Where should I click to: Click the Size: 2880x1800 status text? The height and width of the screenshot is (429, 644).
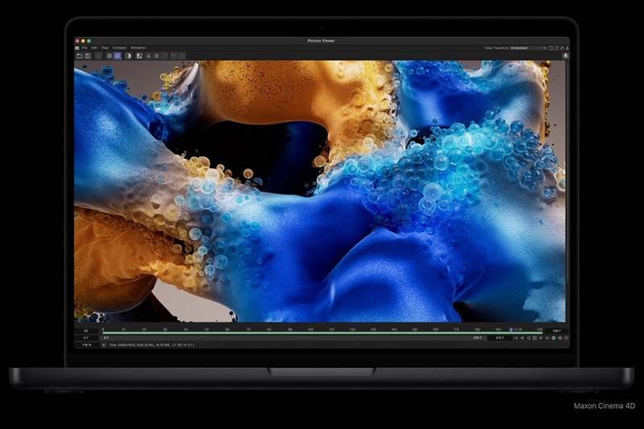pyautogui.click(x=152, y=344)
